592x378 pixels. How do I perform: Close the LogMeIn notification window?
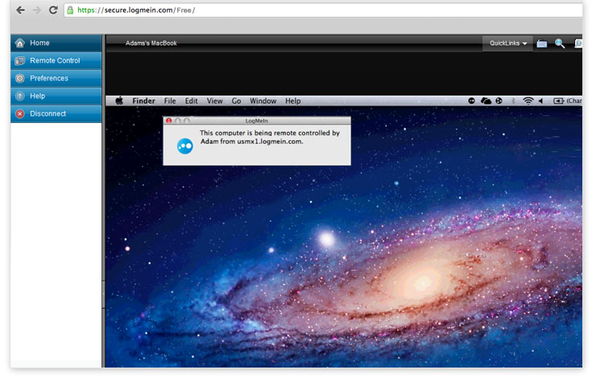tap(169, 121)
